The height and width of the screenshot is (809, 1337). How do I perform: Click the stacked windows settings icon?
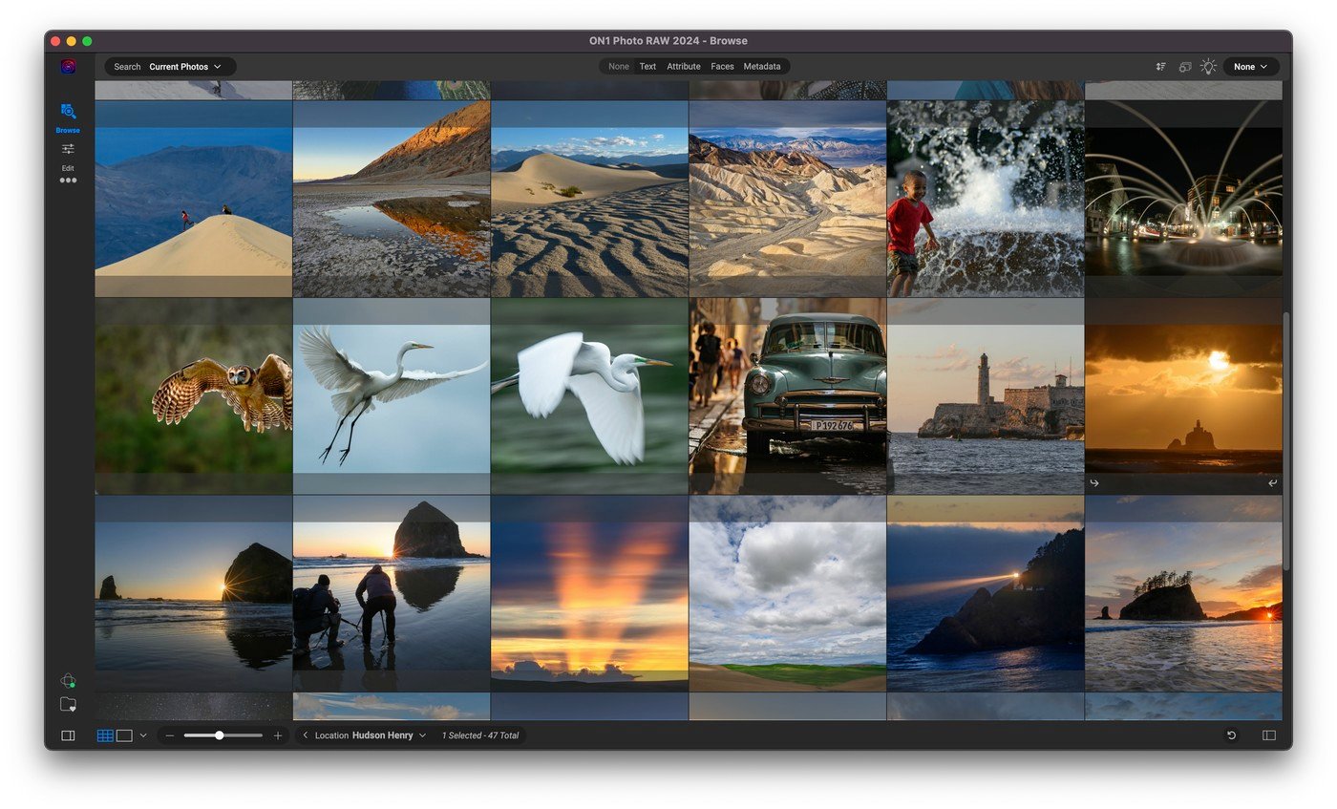[1185, 67]
